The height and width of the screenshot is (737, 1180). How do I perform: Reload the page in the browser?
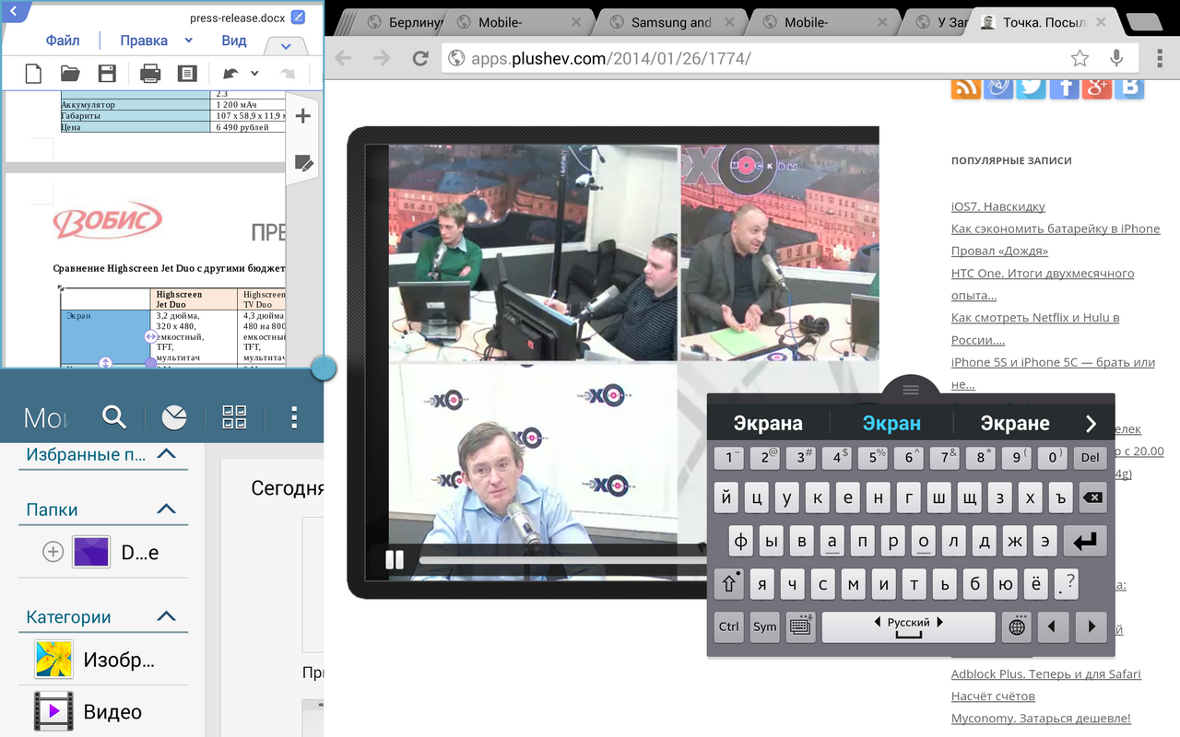(x=420, y=58)
